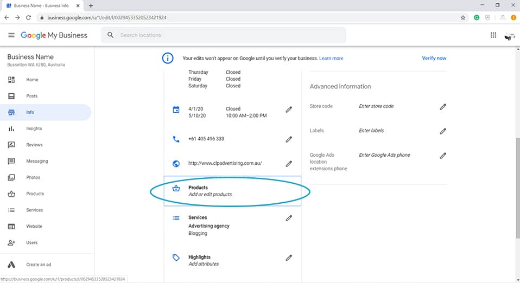Edit Labels with pencil icon
520x283 pixels.
[443, 131]
